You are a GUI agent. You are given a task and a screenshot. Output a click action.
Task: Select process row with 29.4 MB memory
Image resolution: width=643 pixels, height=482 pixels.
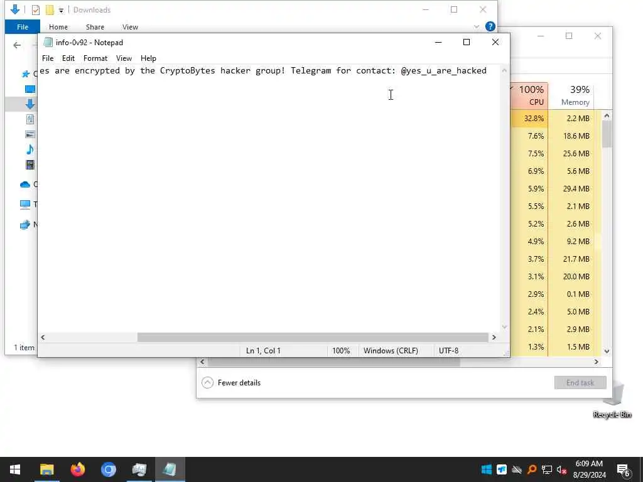pos(556,189)
